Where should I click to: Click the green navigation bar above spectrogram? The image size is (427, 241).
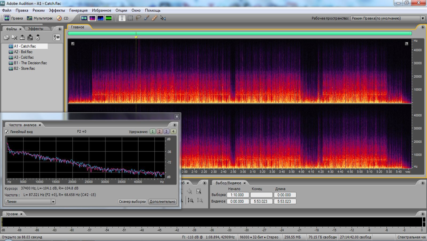coord(240,33)
